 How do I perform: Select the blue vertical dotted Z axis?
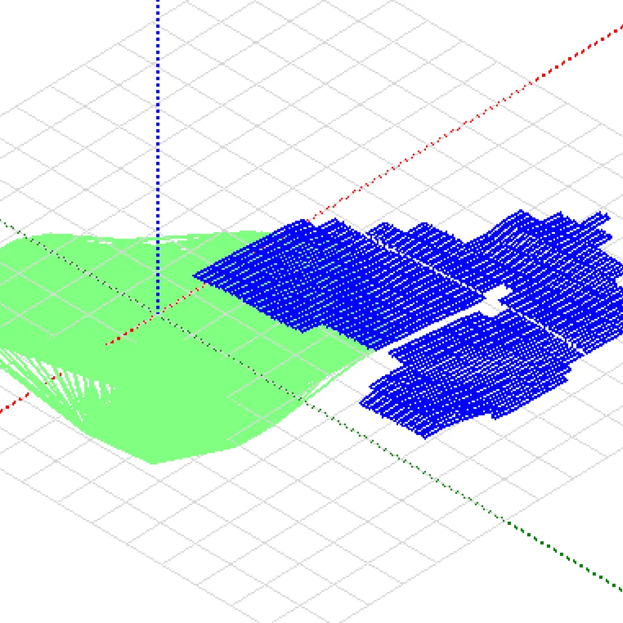[x=158, y=142]
